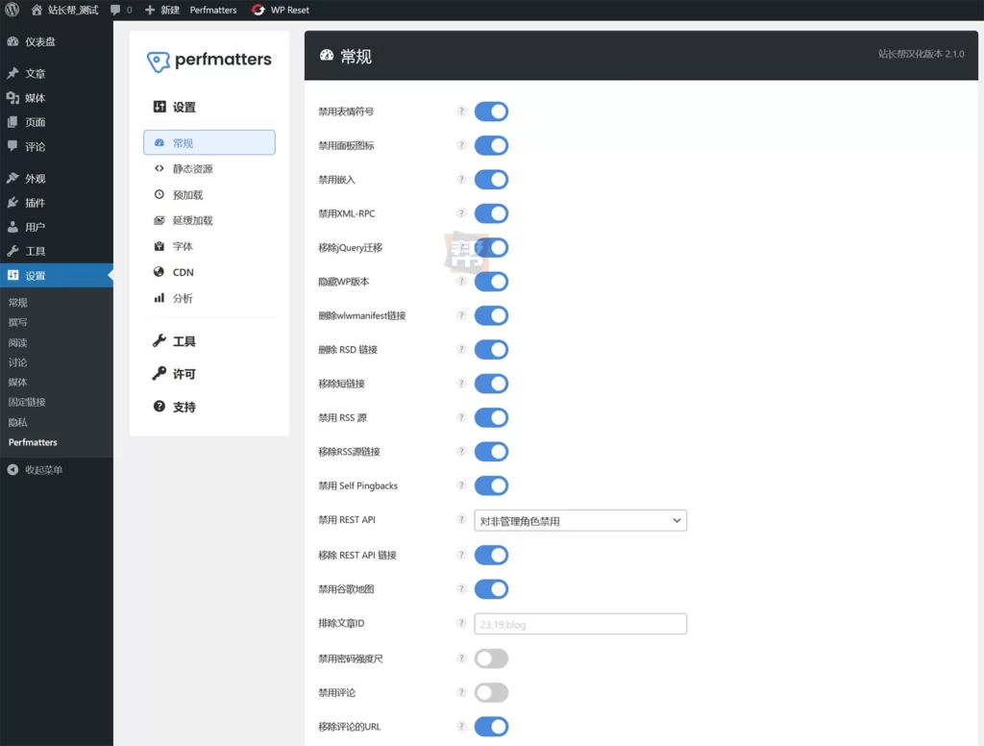The height and width of the screenshot is (746, 984).
Task: Toggle the 禁用表情符号 switch
Action: 491,112
